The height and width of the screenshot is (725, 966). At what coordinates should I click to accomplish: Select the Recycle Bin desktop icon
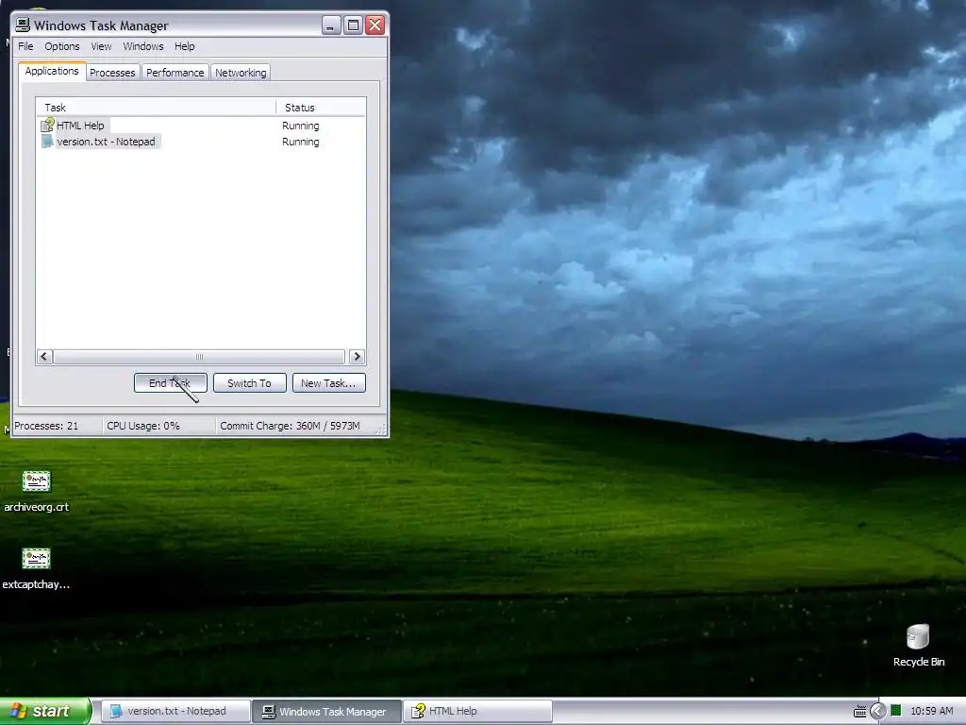click(919, 646)
